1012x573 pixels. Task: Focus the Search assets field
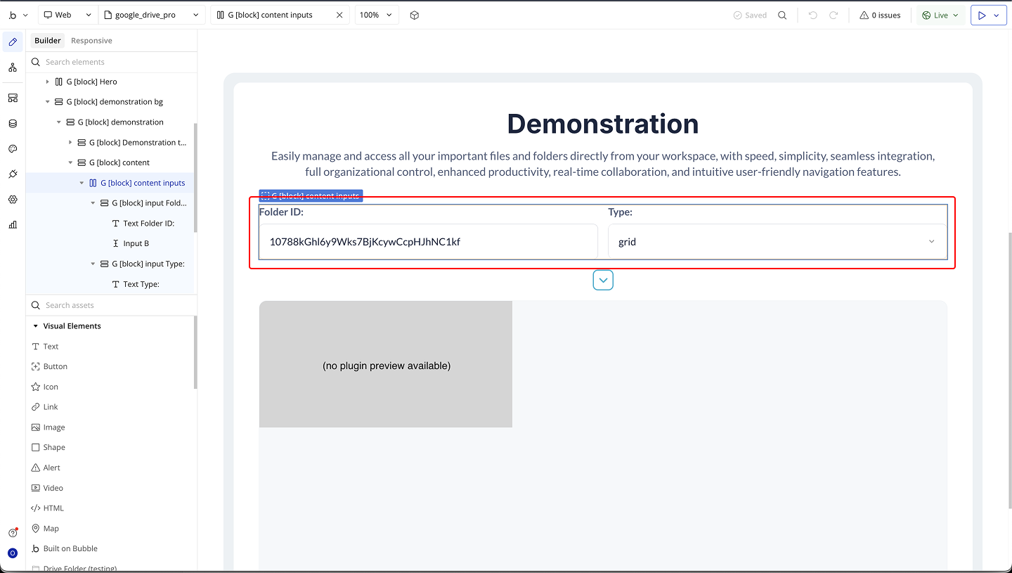tap(112, 305)
